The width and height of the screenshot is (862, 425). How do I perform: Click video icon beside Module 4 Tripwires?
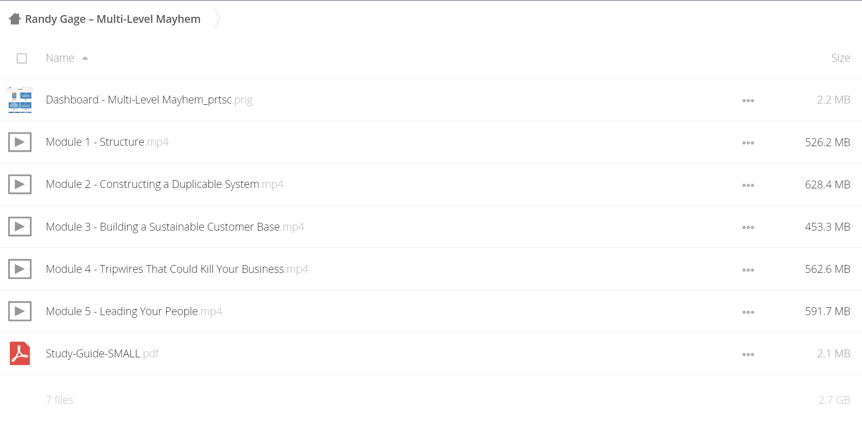[20, 269]
